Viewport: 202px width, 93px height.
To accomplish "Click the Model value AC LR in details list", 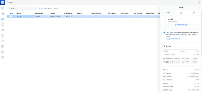I will click(197, 70).
